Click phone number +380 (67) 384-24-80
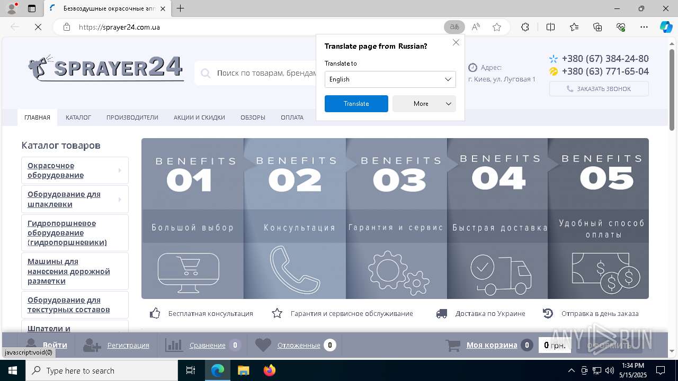The image size is (678, 381). pos(605,59)
